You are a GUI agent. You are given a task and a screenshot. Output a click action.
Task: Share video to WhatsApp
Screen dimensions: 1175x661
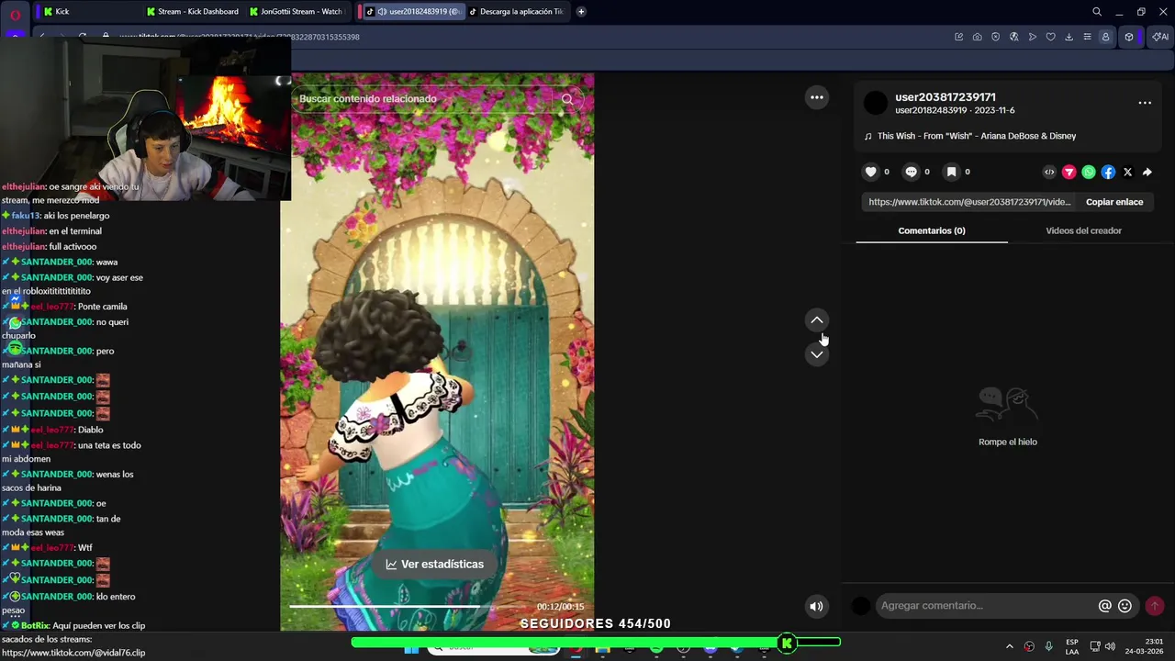coord(1089,172)
